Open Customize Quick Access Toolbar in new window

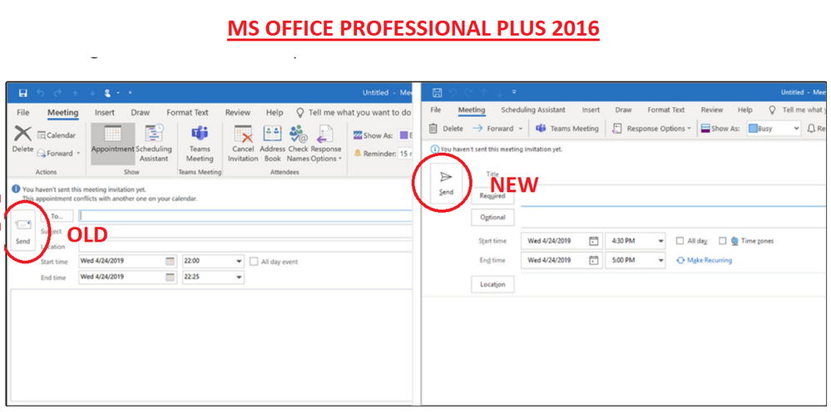[x=514, y=92]
